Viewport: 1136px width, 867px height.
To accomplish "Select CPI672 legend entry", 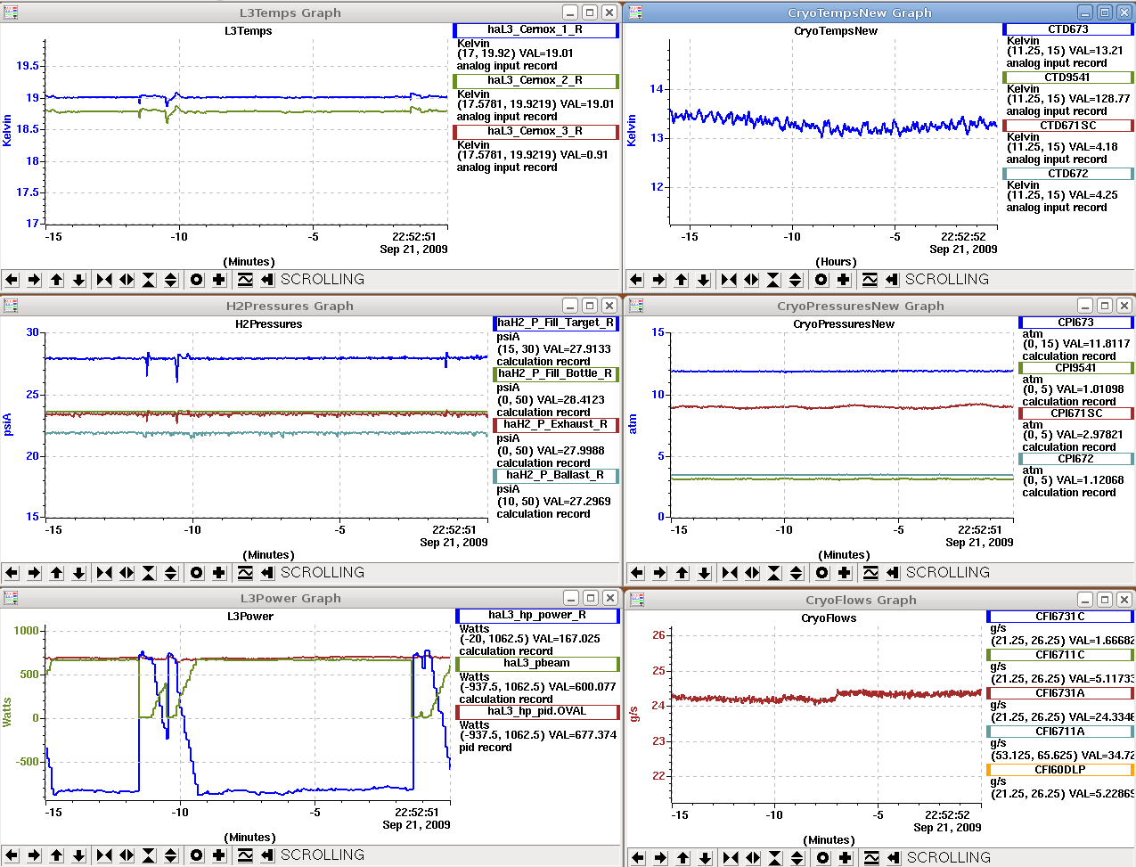I will point(1076,459).
